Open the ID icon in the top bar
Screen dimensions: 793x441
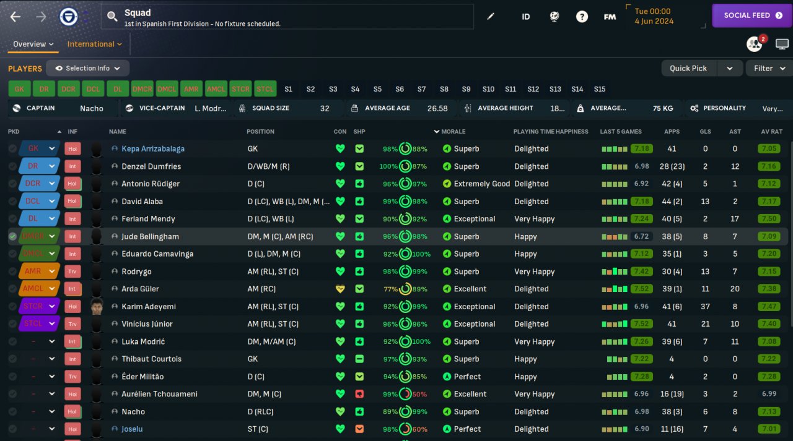click(x=525, y=17)
